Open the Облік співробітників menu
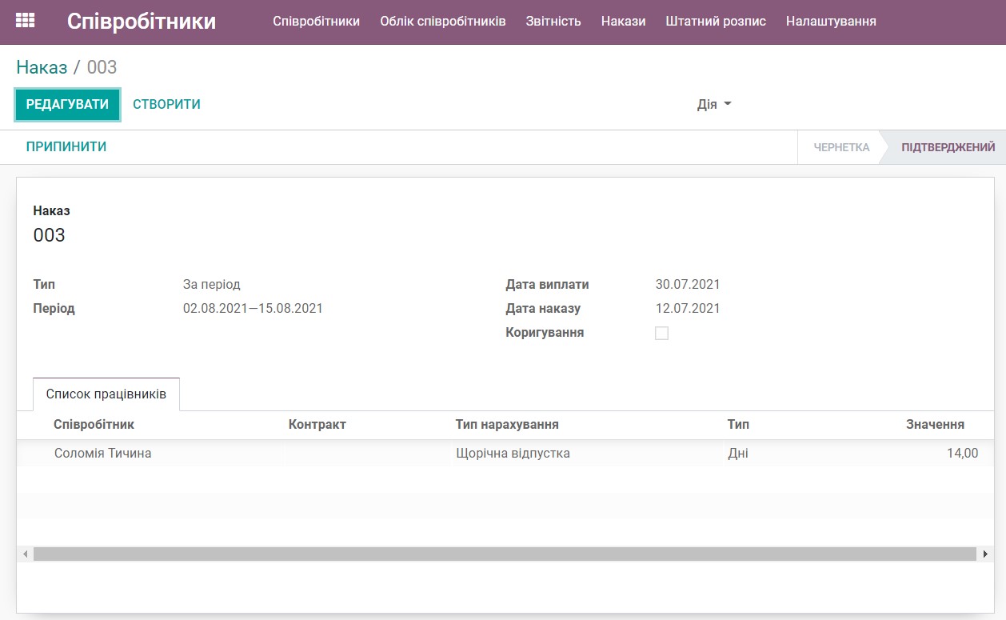 (442, 21)
